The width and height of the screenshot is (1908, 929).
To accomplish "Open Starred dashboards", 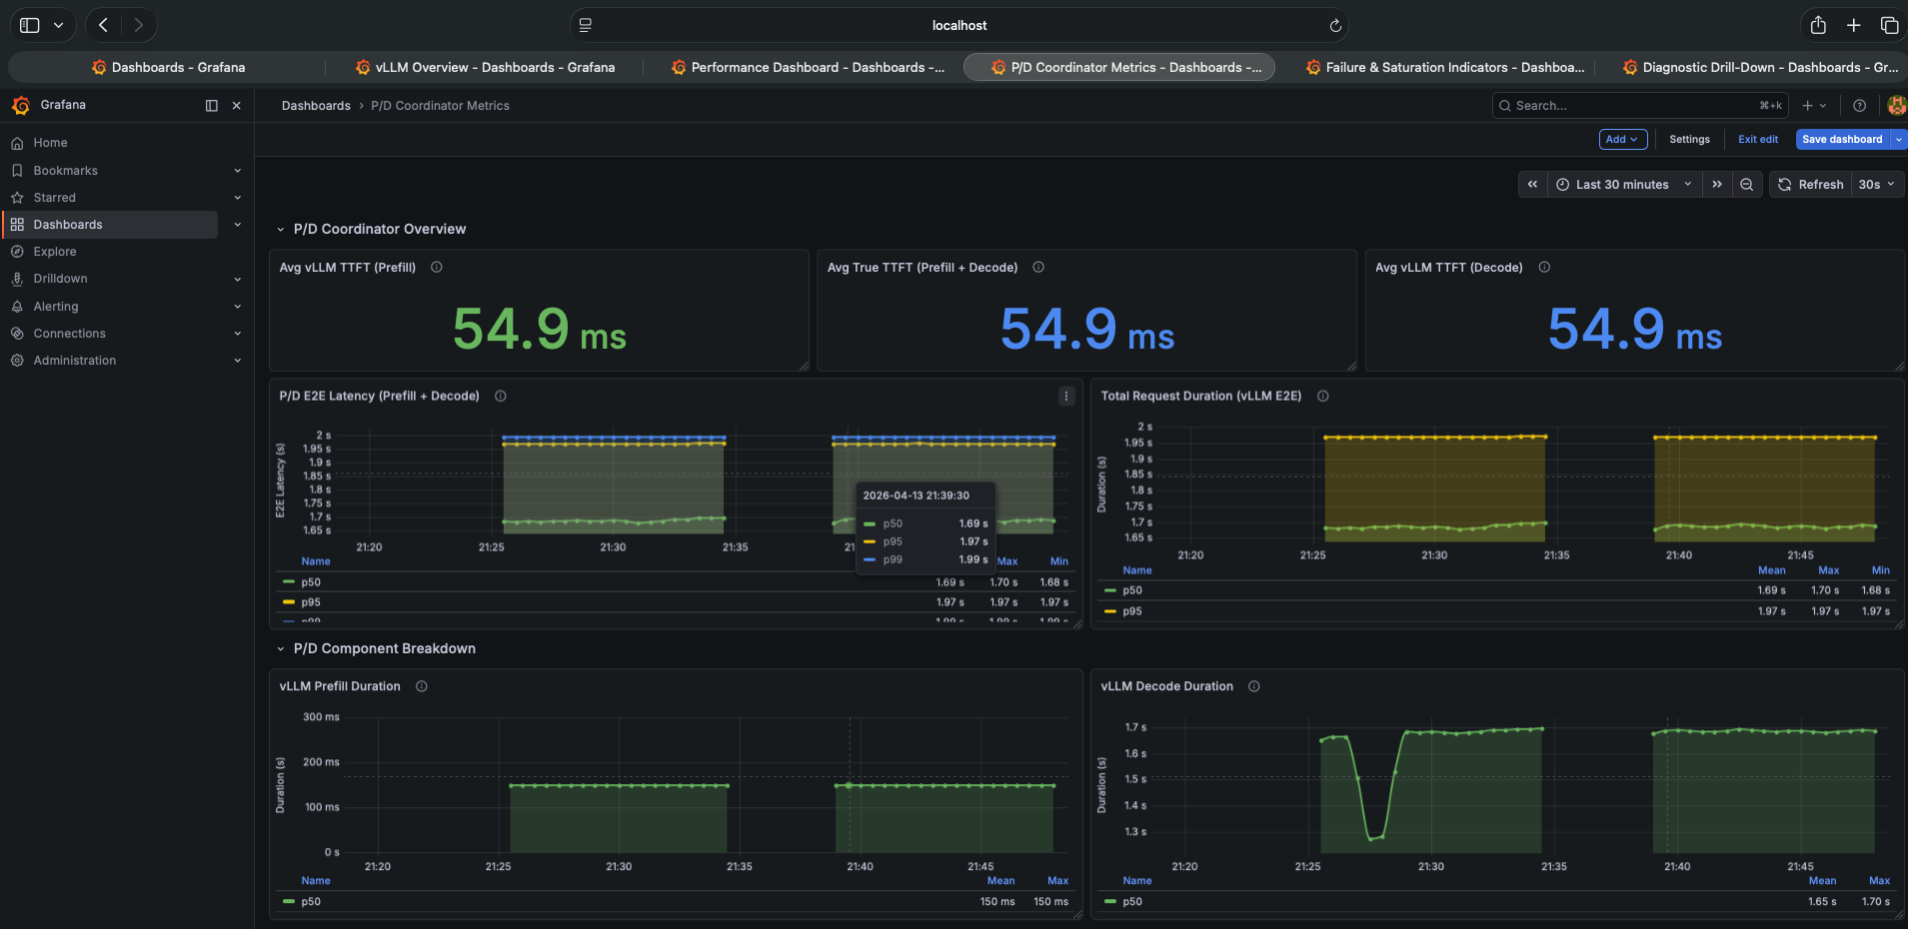I will 54,198.
